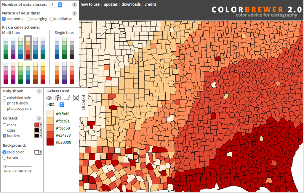Select the single hue Reds scheme ramp
The height and width of the screenshot is (193, 304).
pyautogui.click(x=72, y=73)
